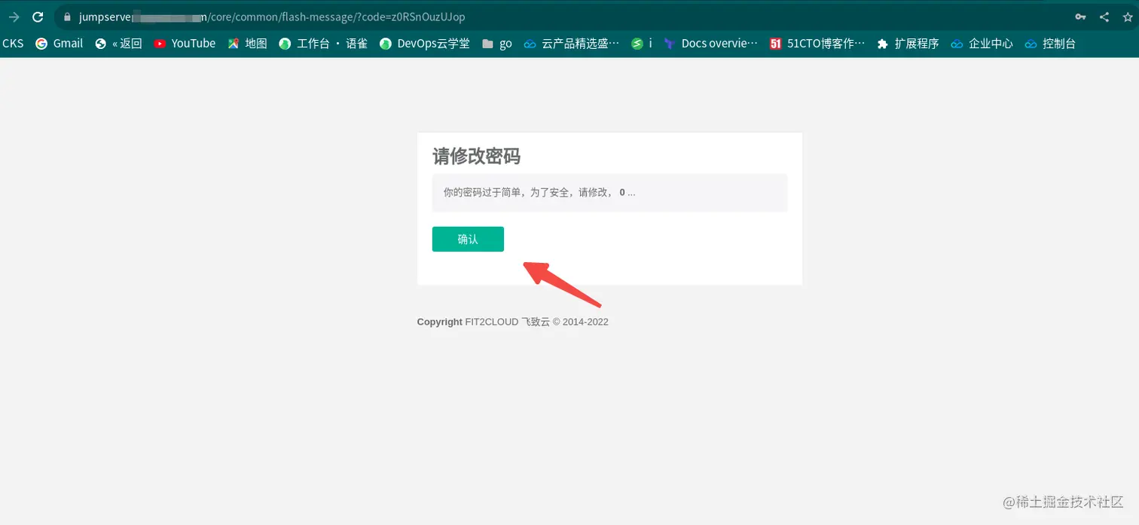Open the DevOps云学堂 bookmark
The height and width of the screenshot is (525, 1139).
(x=425, y=44)
